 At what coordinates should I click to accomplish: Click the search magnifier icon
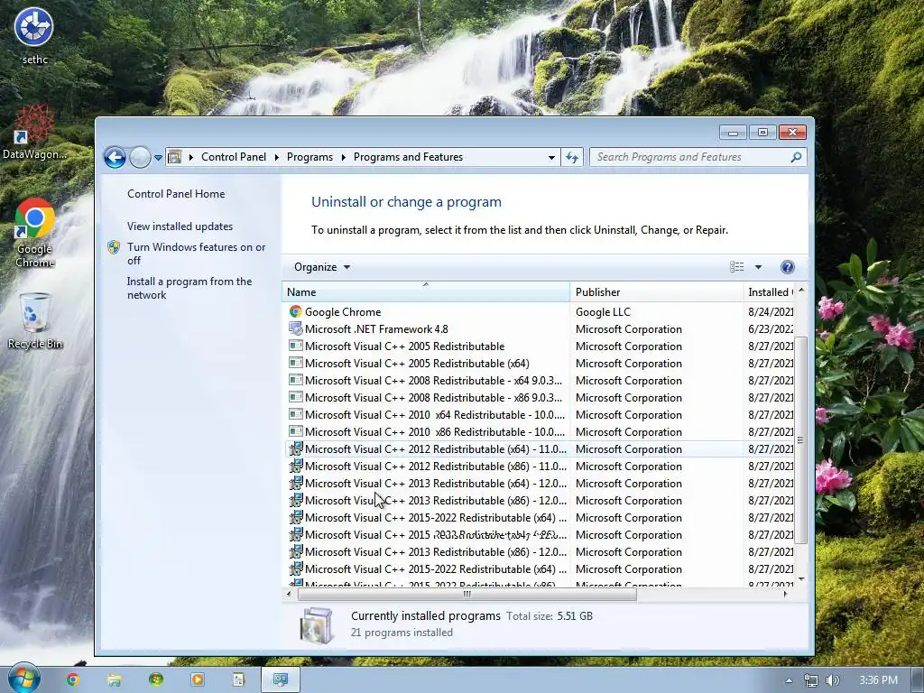pyautogui.click(x=796, y=157)
